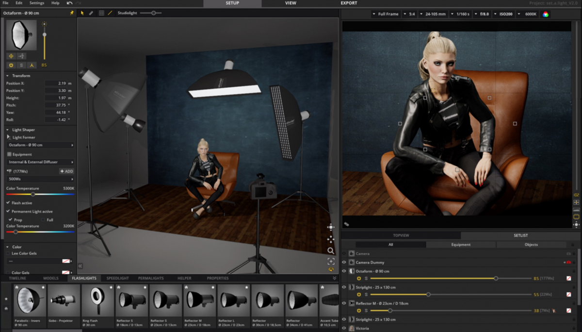Click the magnifier zoom icon in viewport
582x332 pixels.
(x=331, y=251)
